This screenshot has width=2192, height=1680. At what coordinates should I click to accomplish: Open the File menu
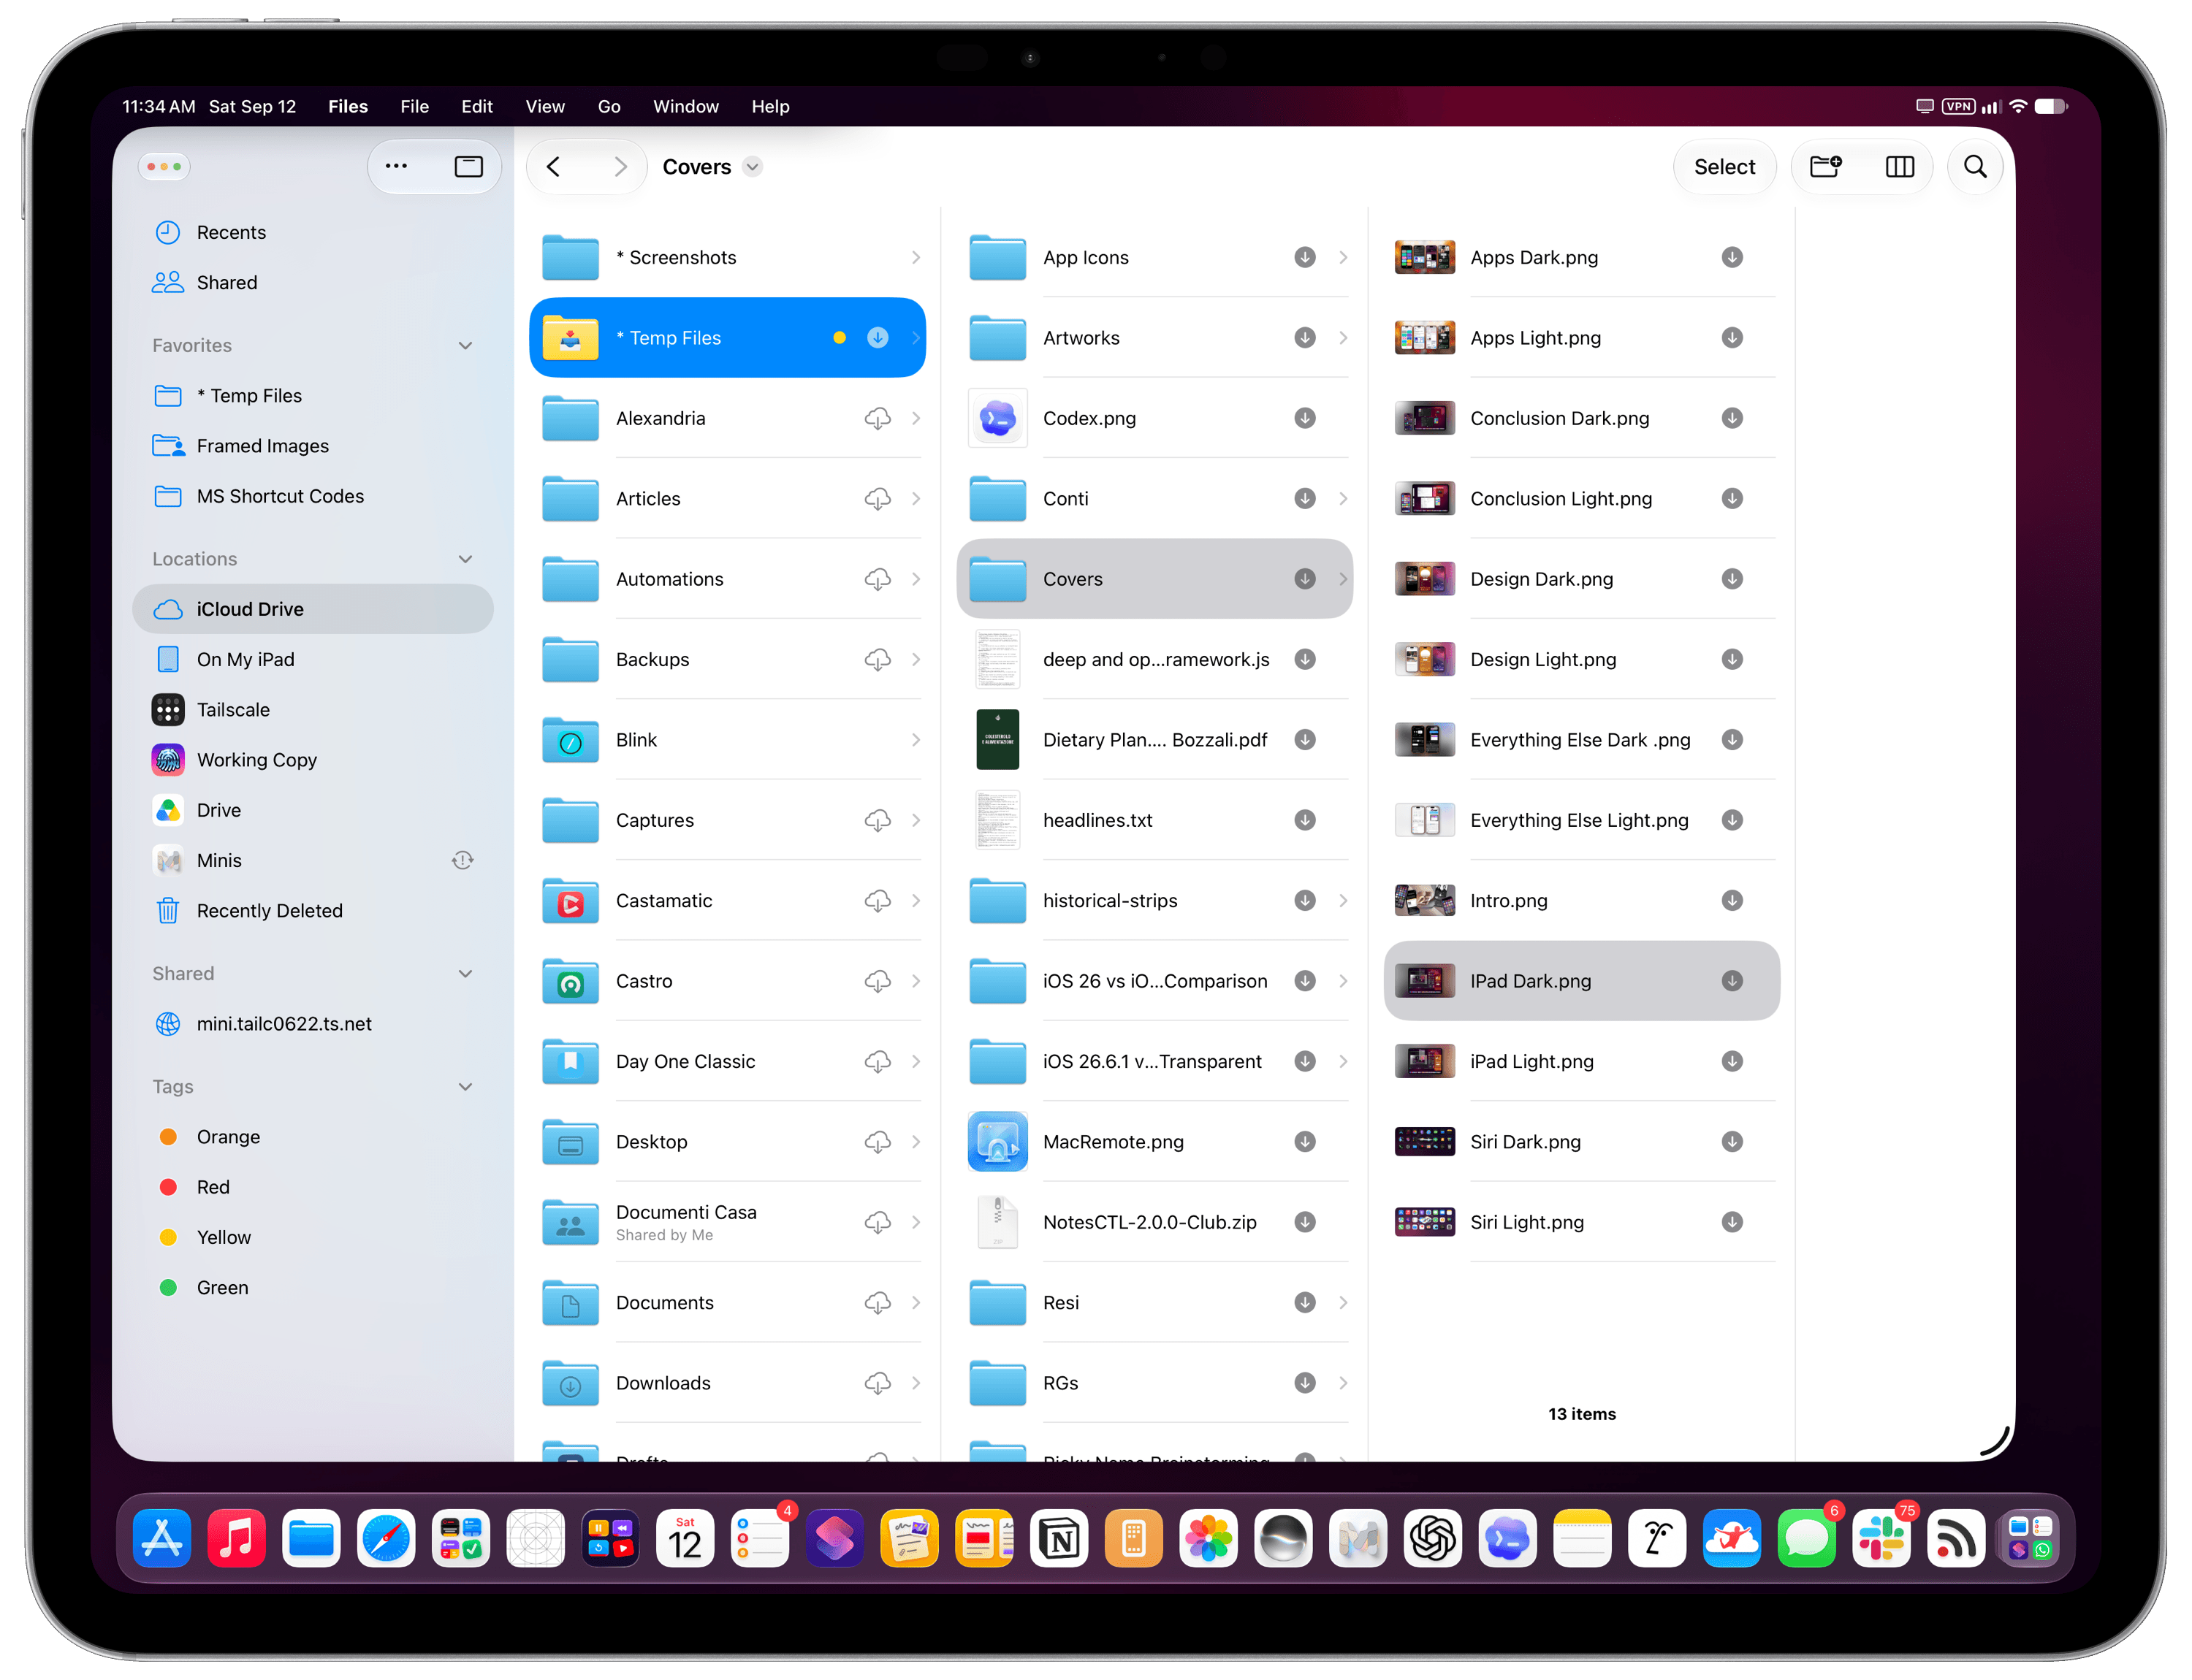click(x=414, y=106)
